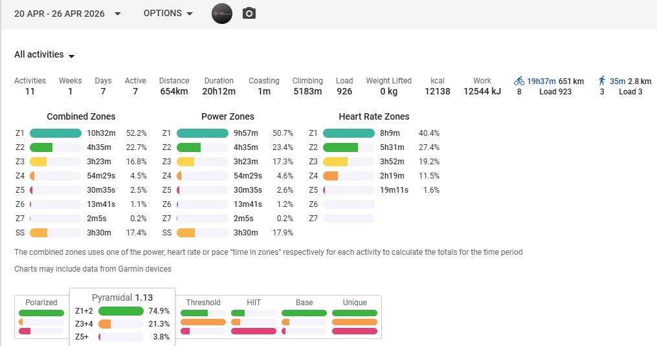Click the Pyramidal Z1+2 green bar

(120, 311)
